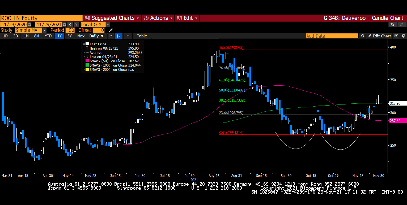Switch to Table view
Image resolution: width=407 pixels, height=205 pixels.
point(142,36)
